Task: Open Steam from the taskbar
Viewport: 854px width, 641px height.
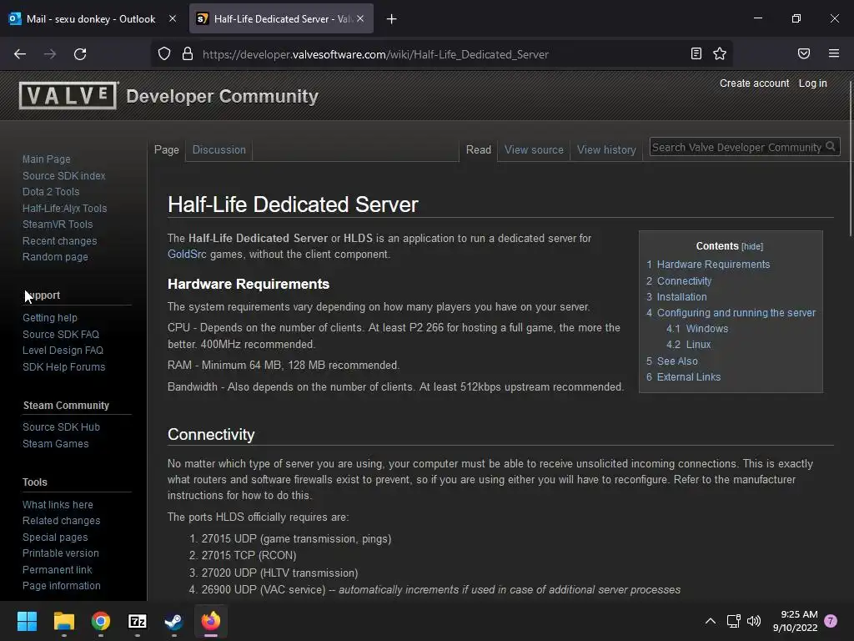Action: coord(173,621)
